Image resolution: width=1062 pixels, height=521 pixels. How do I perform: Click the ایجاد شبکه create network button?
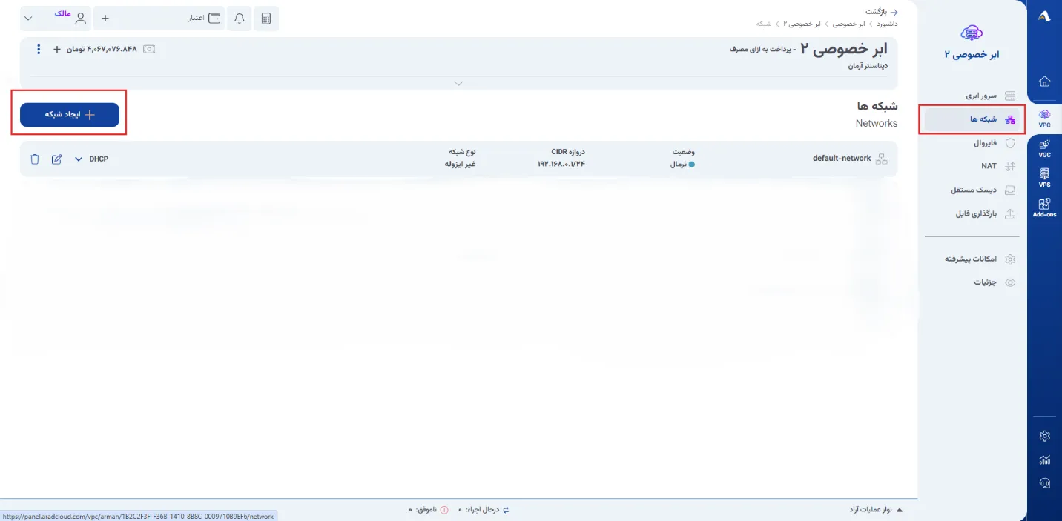click(x=70, y=115)
